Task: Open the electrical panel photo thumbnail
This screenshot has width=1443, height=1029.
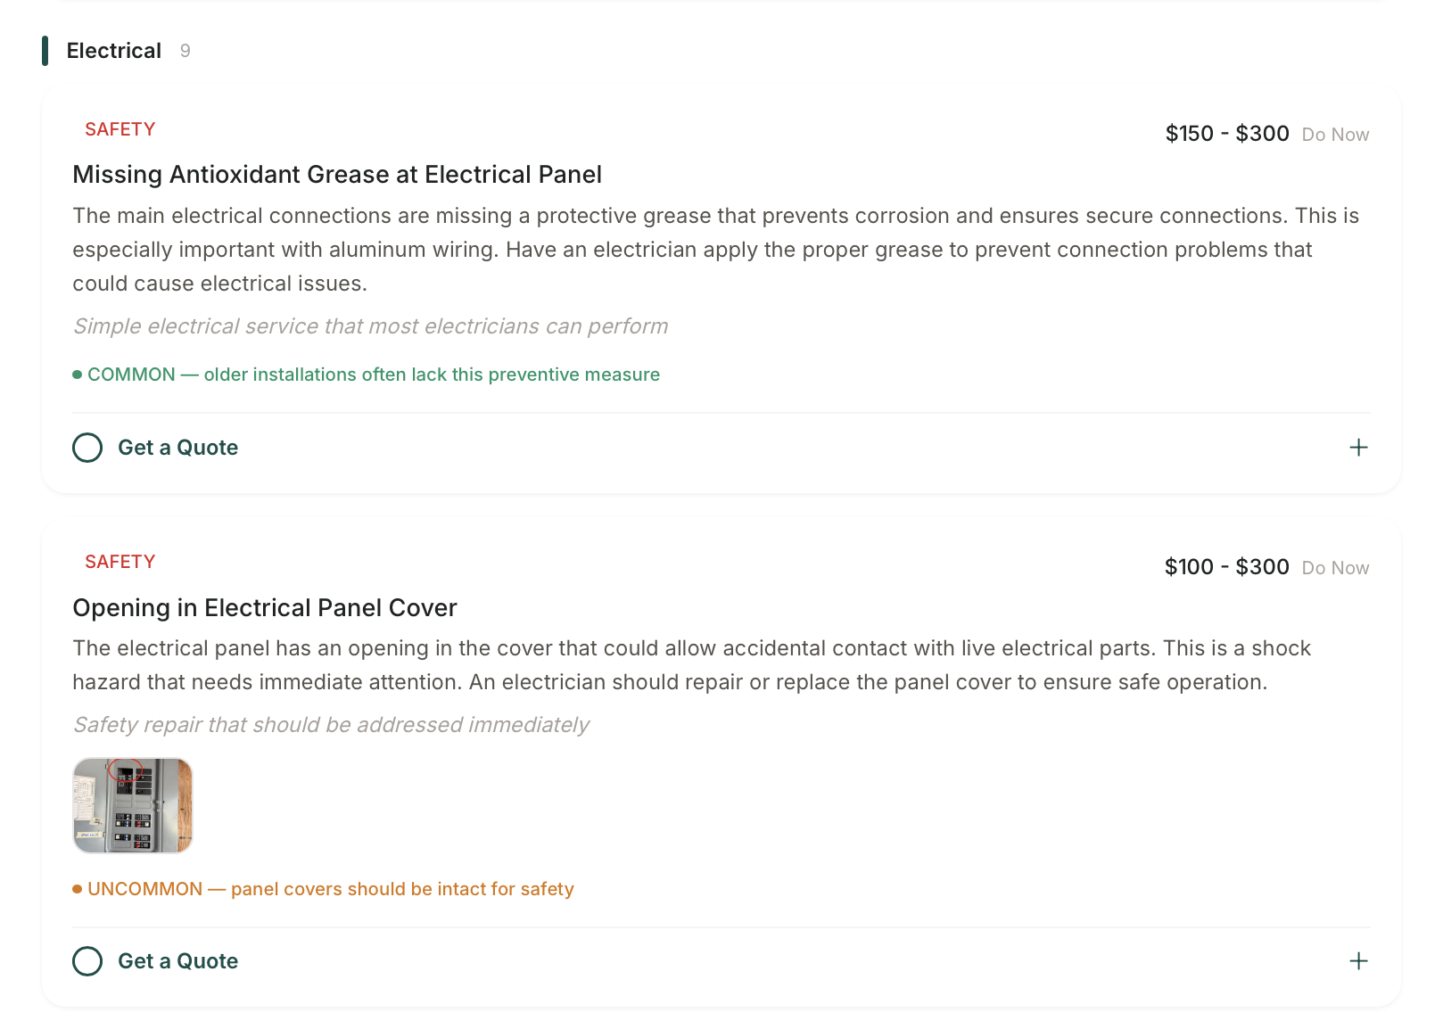Action: point(133,805)
